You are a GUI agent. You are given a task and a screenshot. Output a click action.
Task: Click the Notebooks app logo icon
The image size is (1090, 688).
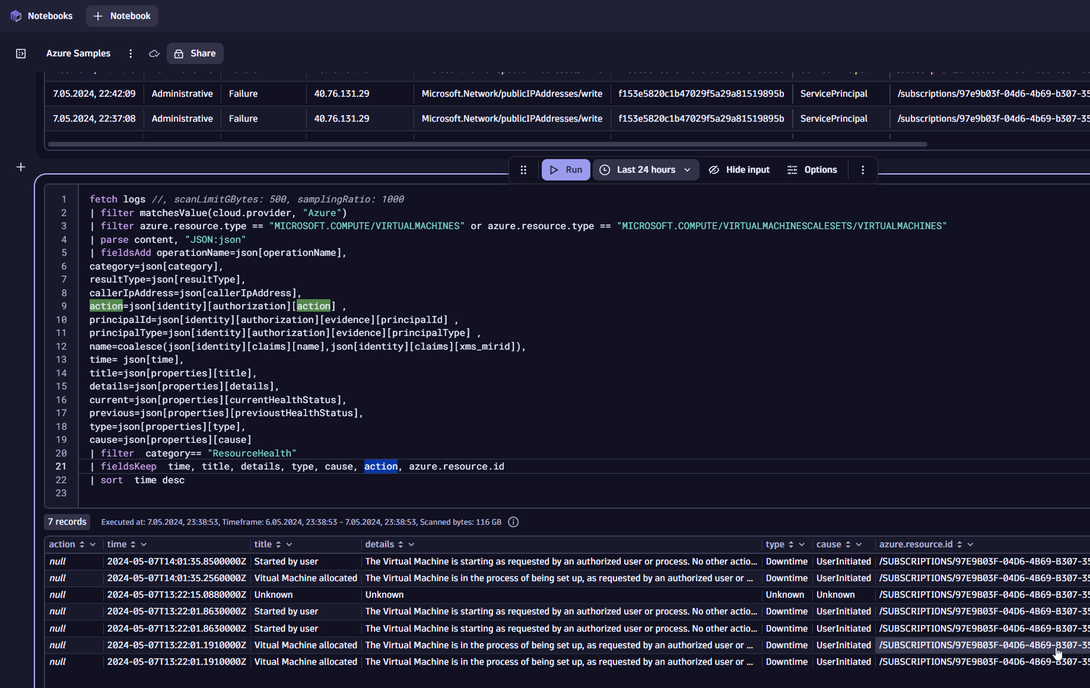(x=16, y=16)
